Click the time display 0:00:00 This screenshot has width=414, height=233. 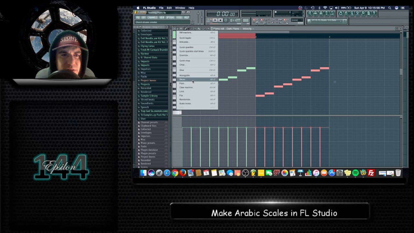pyautogui.click(x=222, y=14)
